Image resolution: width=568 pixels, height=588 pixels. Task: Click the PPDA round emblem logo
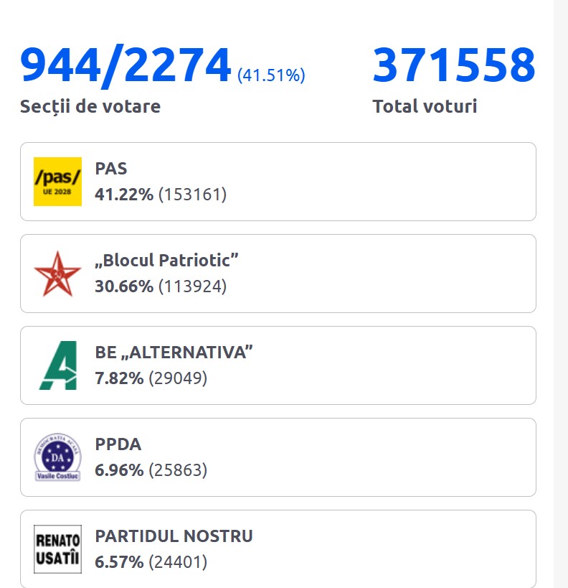[57, 457]
